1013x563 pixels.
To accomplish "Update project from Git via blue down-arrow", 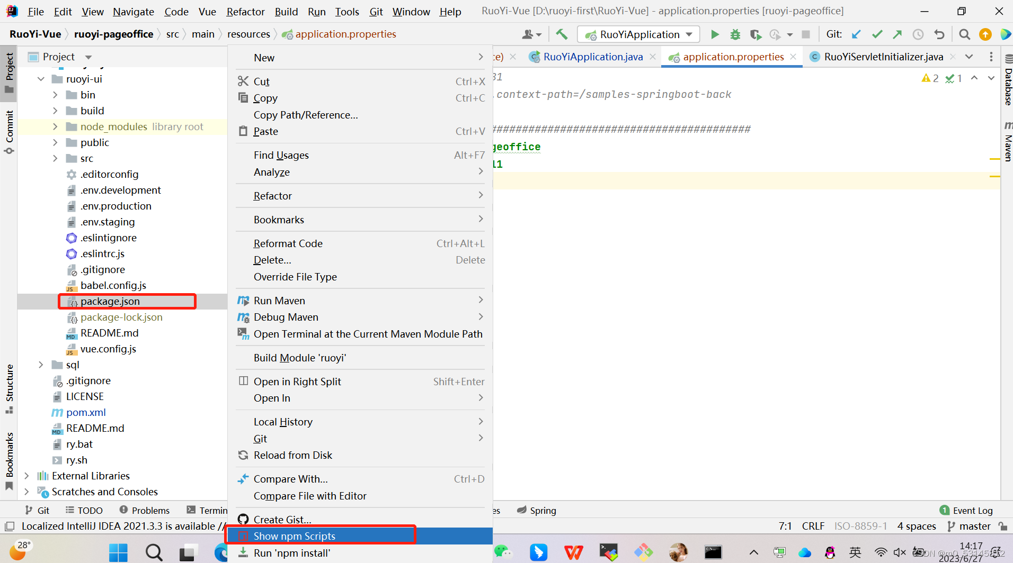I will [x=856, y=34].
